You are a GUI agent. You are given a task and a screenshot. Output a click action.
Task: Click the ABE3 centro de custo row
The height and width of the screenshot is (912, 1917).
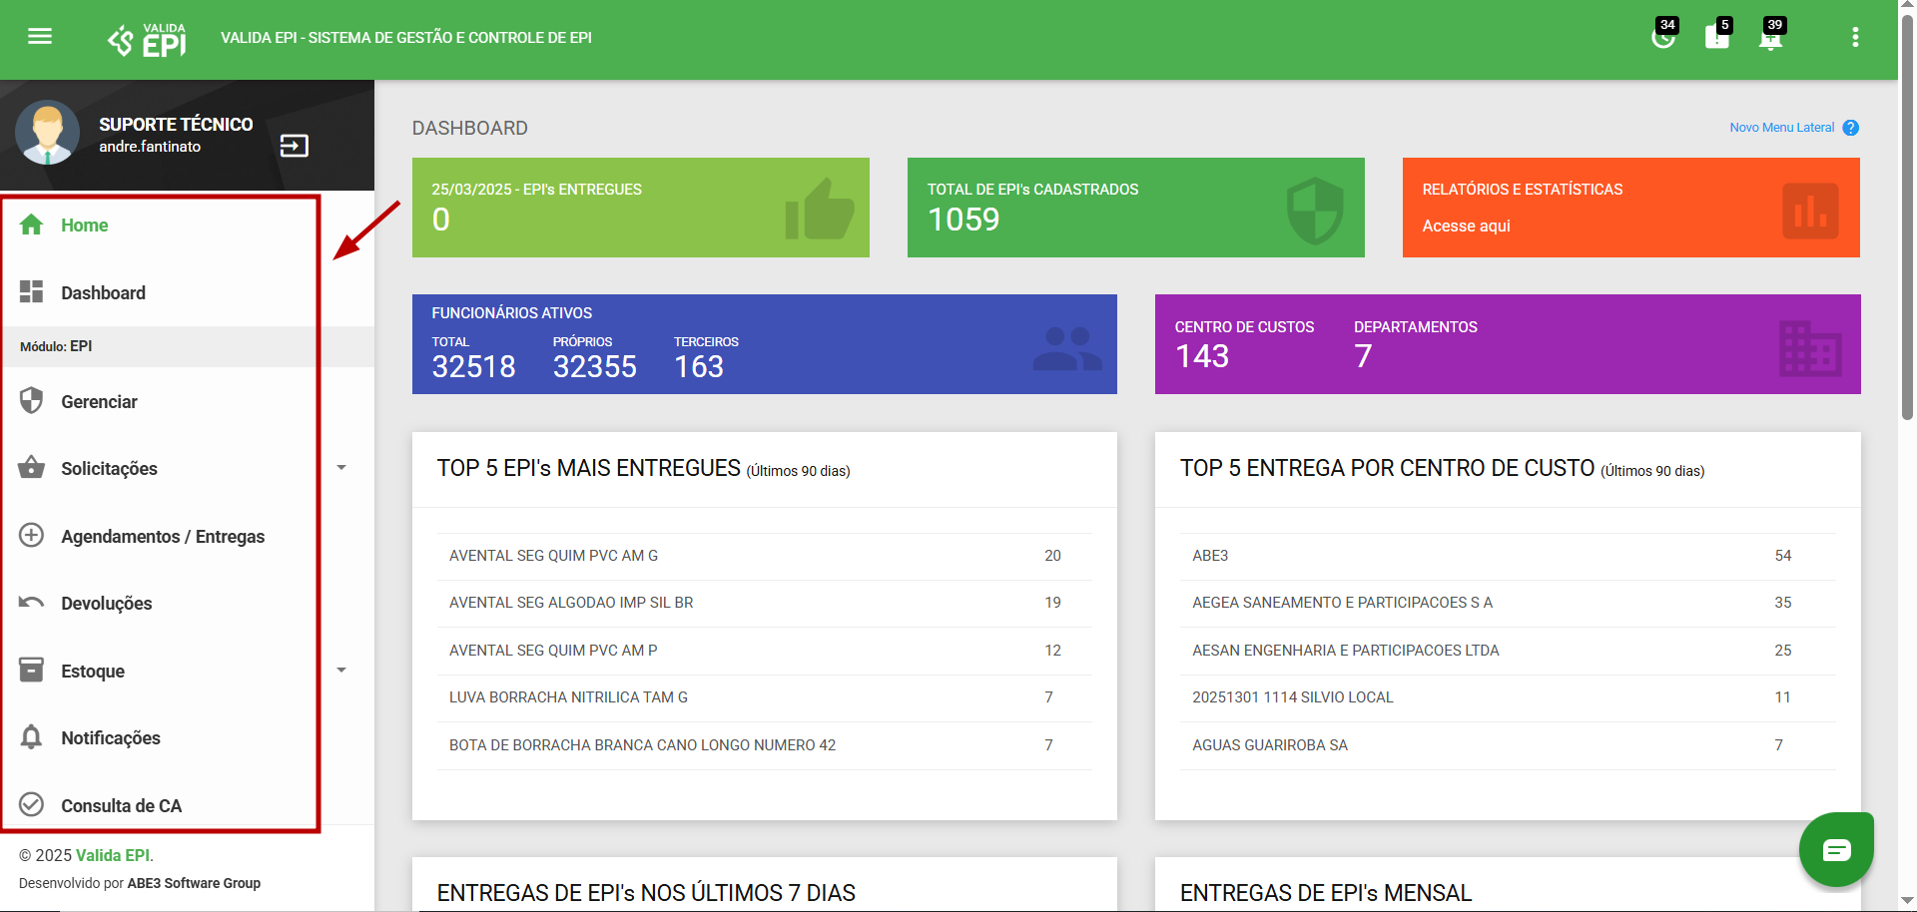point(1508,556)
